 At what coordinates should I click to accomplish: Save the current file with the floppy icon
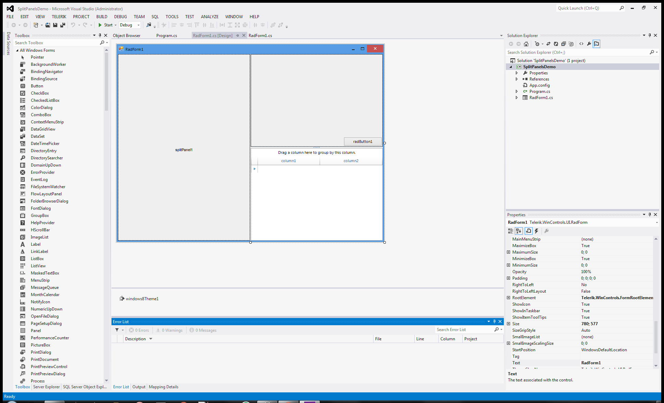tap(55, 25)
